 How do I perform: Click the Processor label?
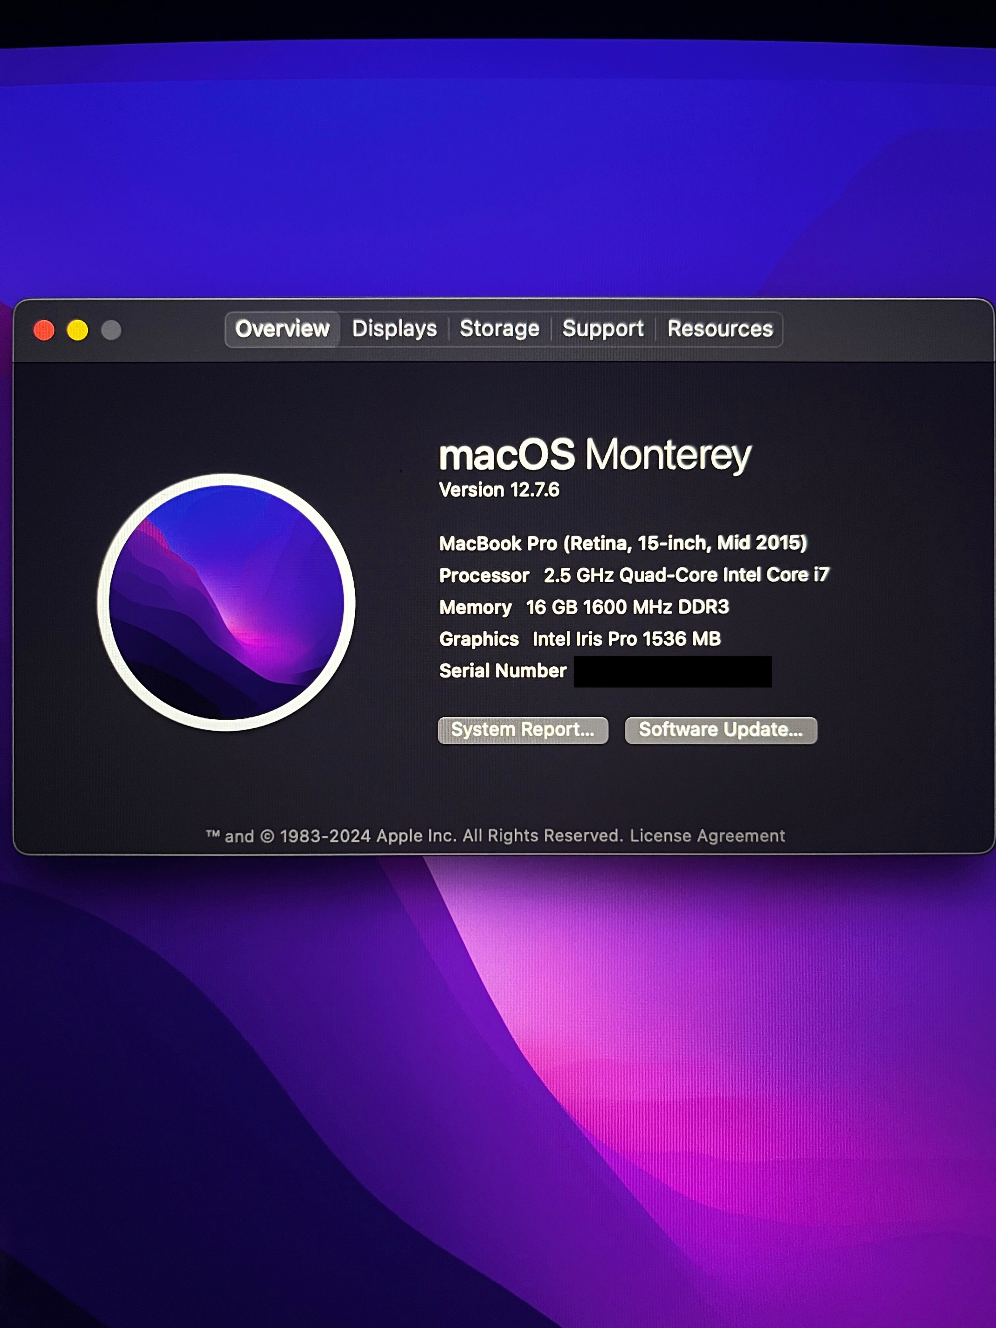tap(484, 576)
